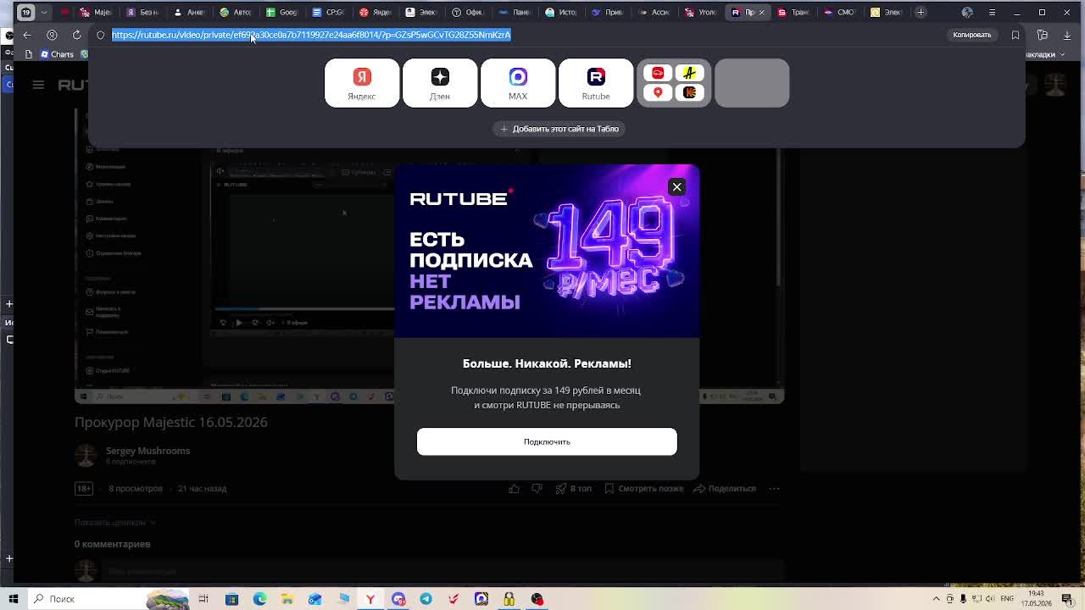
Task: Open Sergey Mushrooms channel link
Action: click(x=147, y=451)
